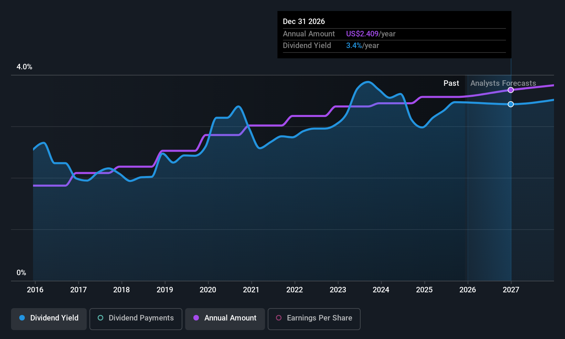Collapse the Annual Amount legend entry
The image size is (565, 339).
tap(225, 319)
